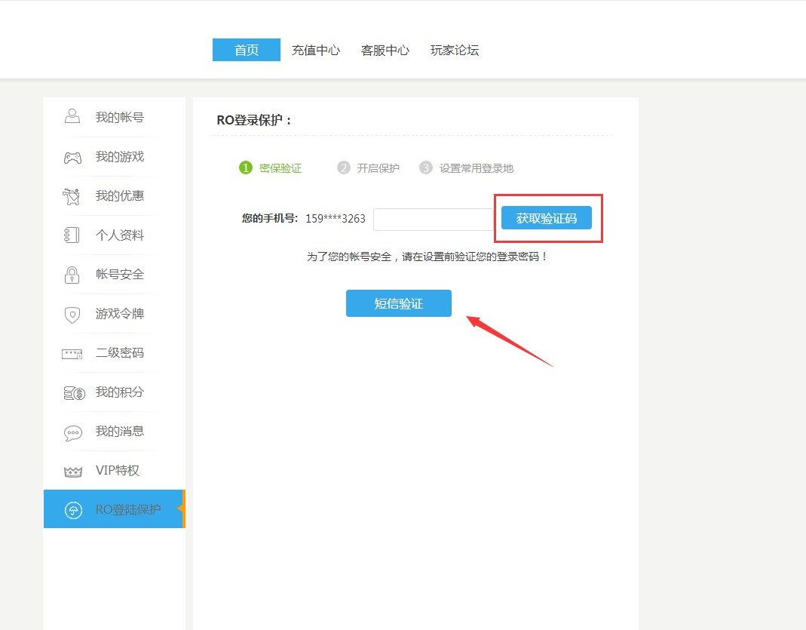Click the password field icon beside 二级密码
The image size is (806, 630).
click(72, 354)
